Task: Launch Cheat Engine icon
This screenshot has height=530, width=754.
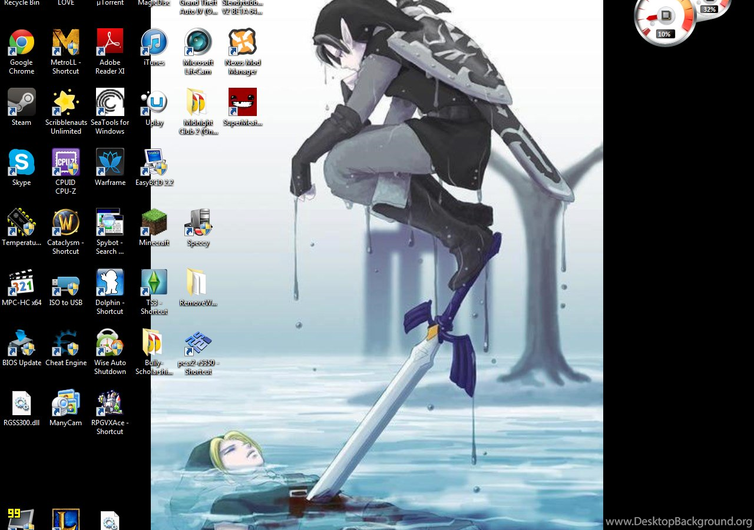Action: 65,342
